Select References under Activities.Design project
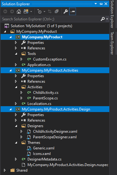 (36, 120)
